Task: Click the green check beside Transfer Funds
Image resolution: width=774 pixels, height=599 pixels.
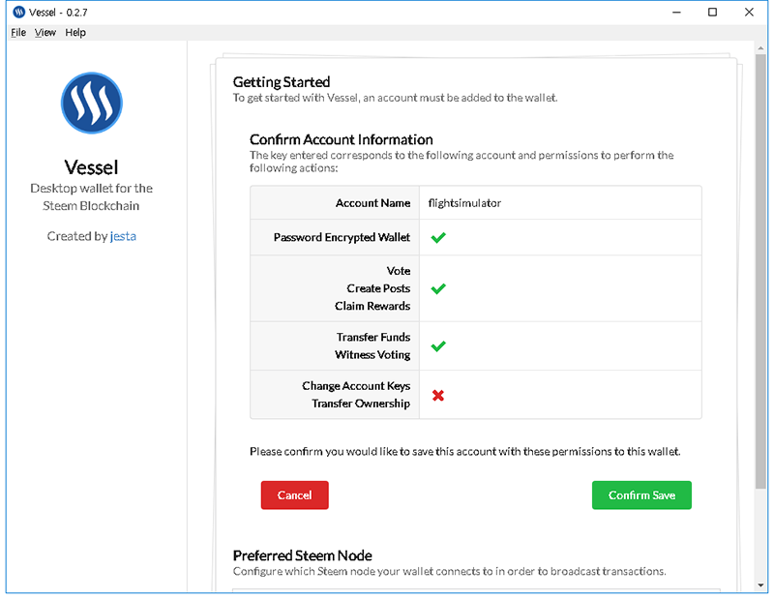Action: pyautogui.click(x=438, y=346)
